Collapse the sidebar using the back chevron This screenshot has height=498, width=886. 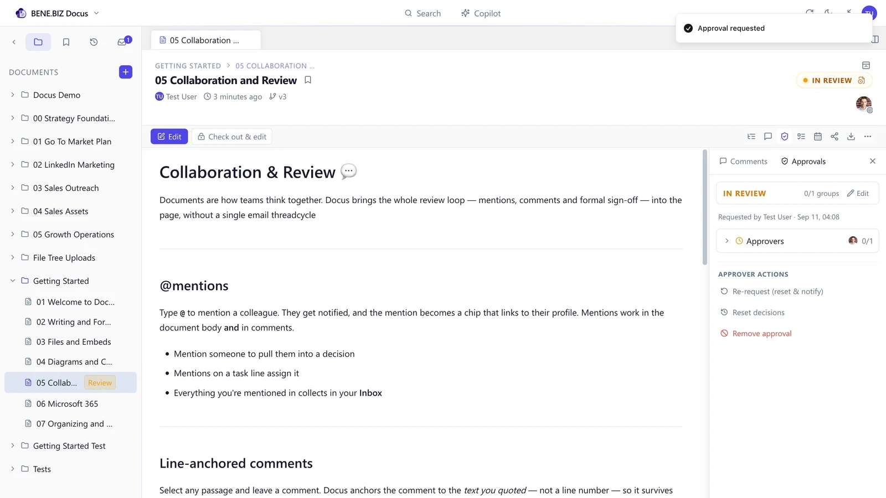pos(14,42)
